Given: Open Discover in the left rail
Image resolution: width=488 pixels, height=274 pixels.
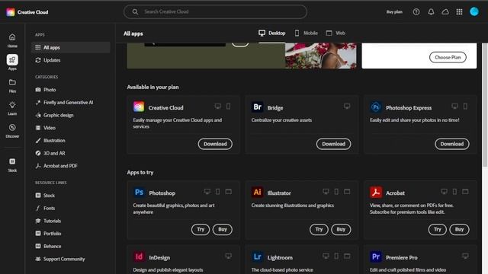Looking at the screenshot, I should tap(12, 131).
